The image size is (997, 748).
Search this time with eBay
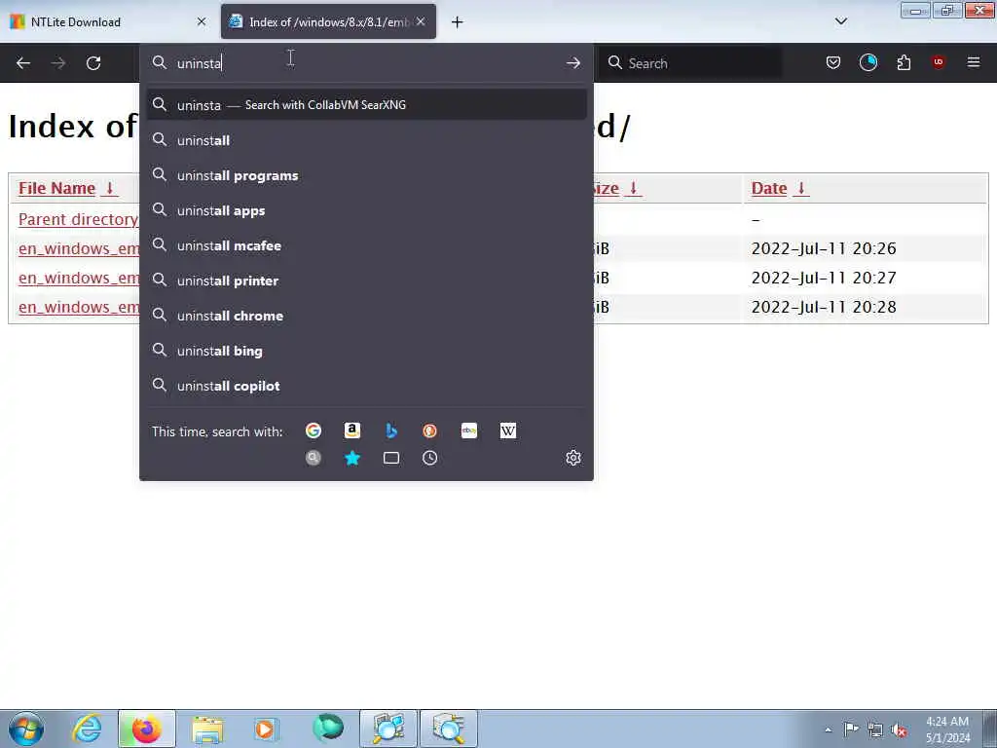point(469,430)
